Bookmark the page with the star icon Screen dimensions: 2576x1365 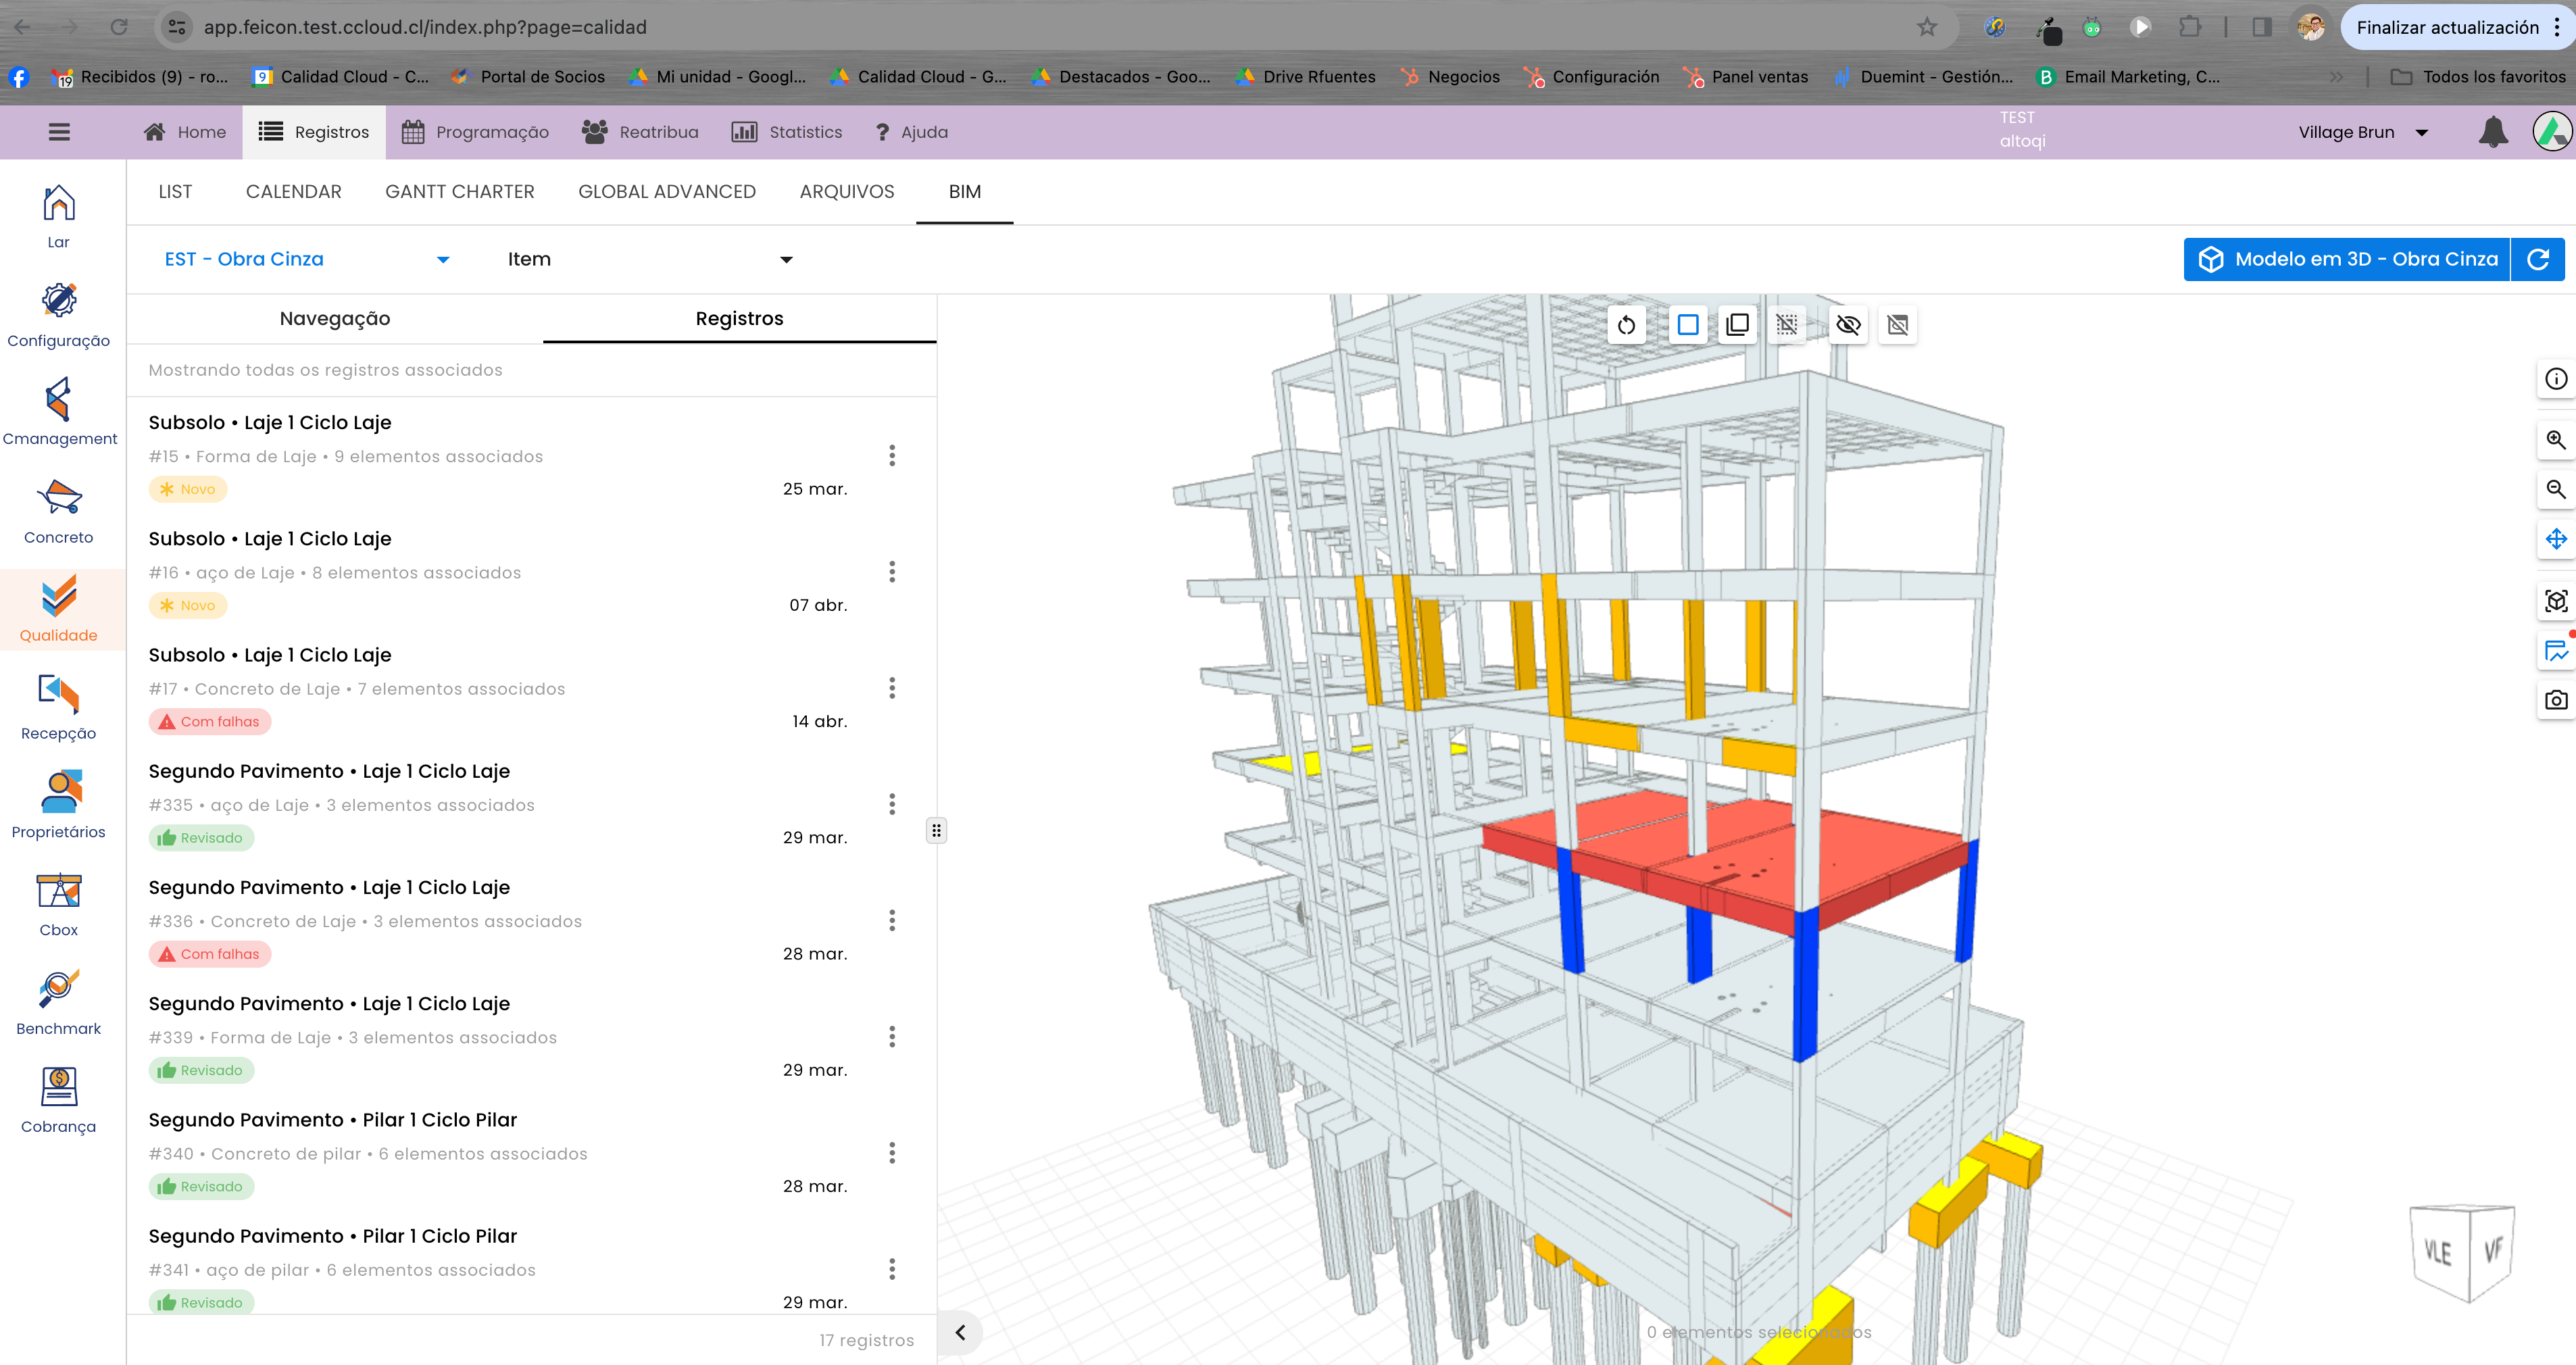1927,27
